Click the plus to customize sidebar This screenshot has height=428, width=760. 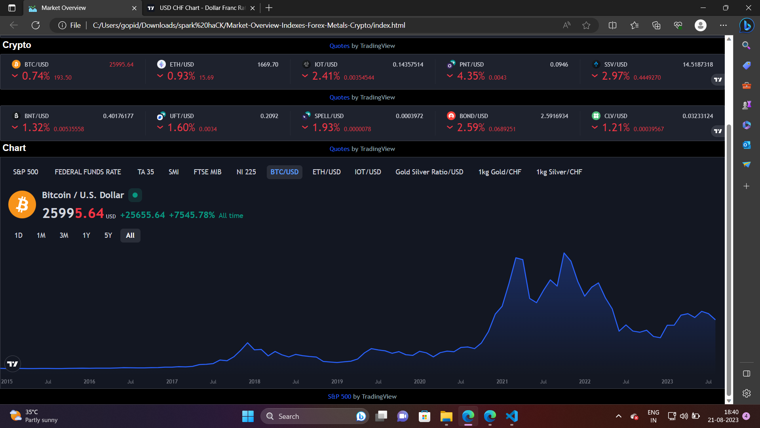pos(747,186)
